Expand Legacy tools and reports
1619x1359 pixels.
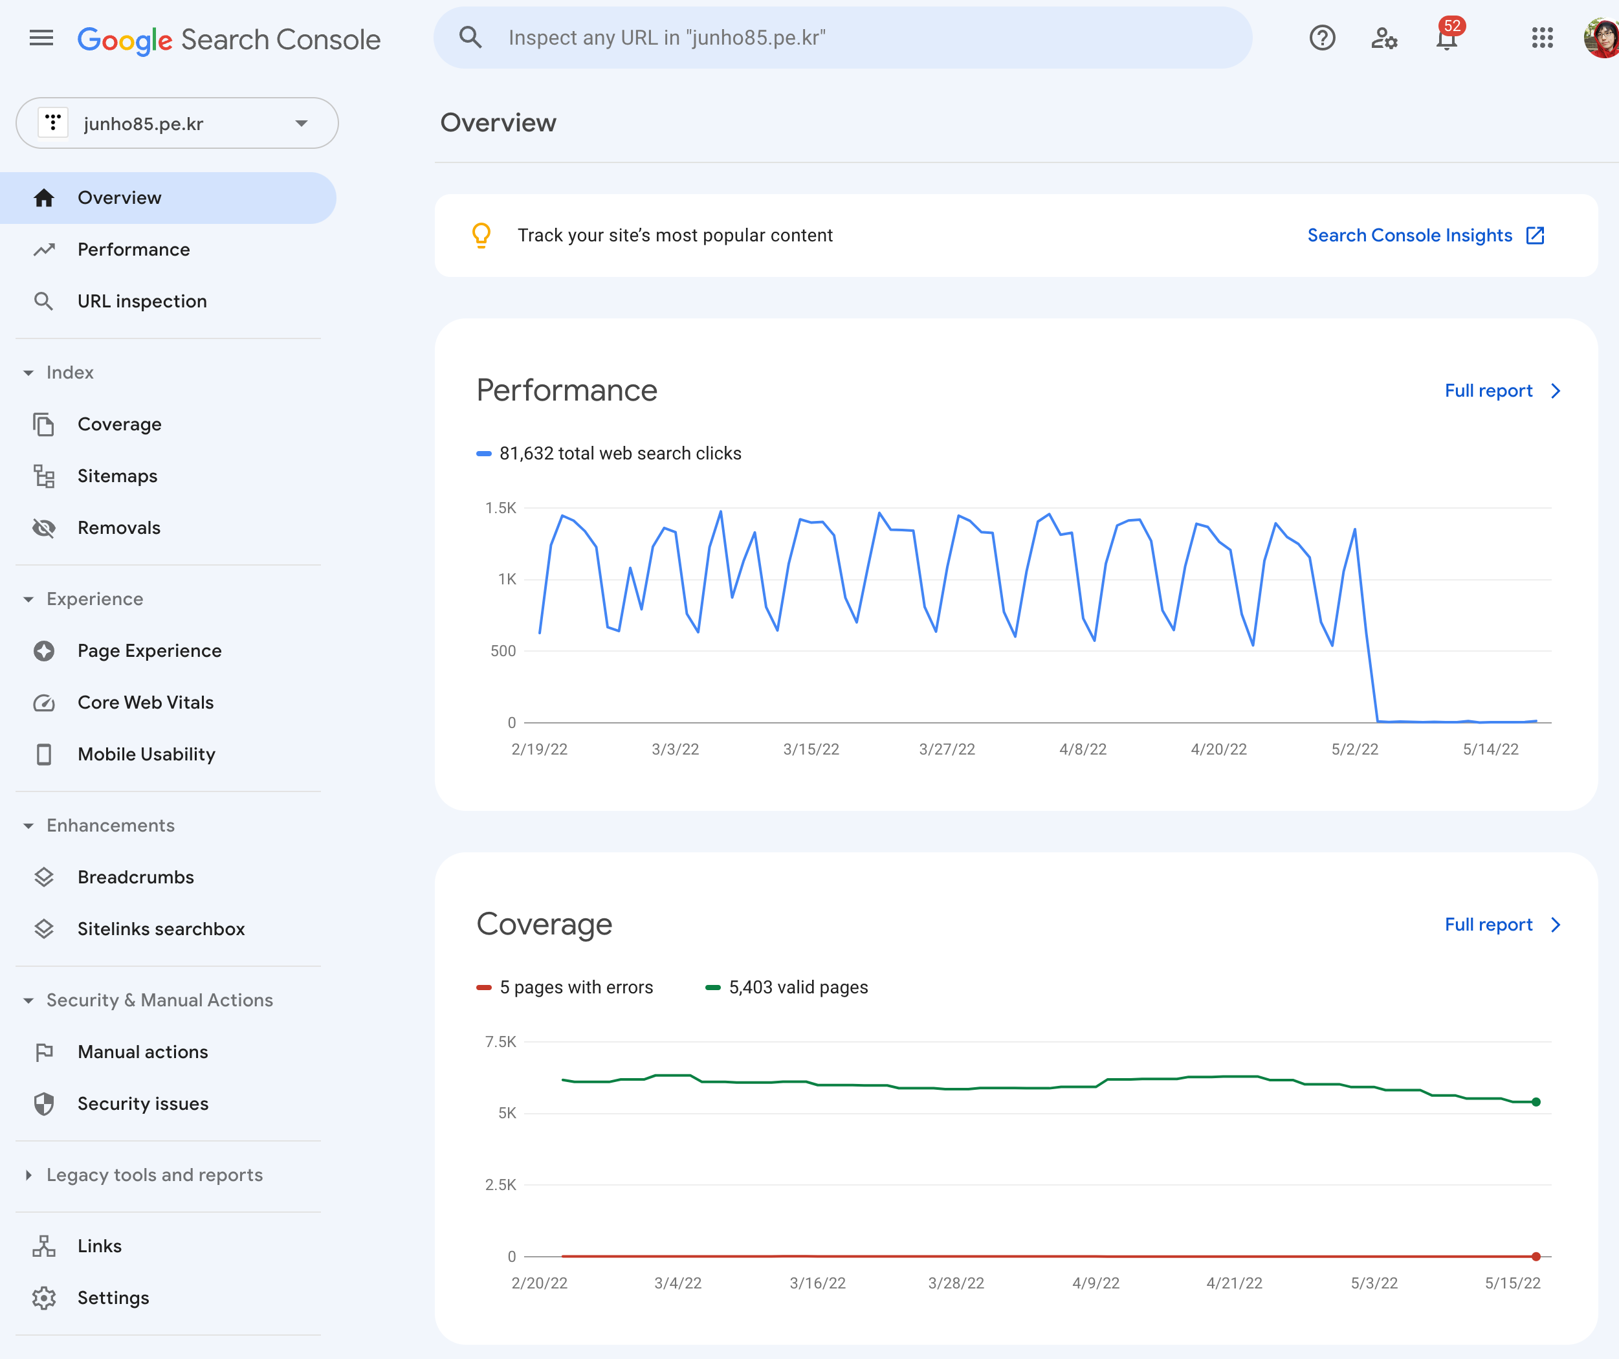[x=28, y=1175]
